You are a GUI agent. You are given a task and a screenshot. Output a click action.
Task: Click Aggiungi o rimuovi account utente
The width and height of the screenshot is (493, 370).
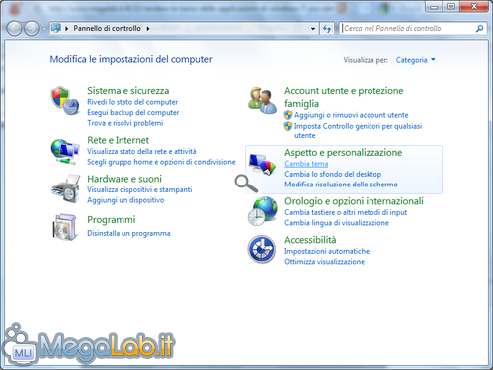coord(352,115)
